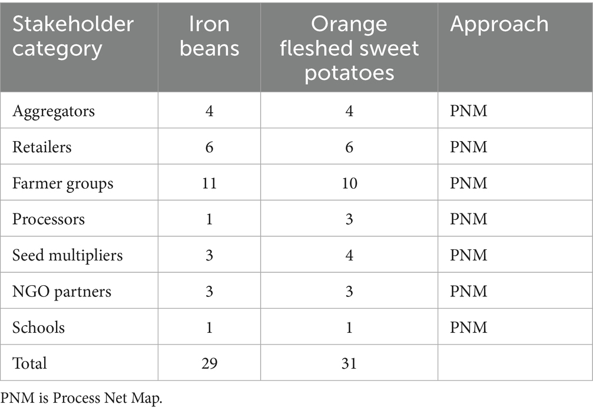Click the PNM cell in Schools row
The height and width of the screenshot is (411, 593).
pos(469,328)
